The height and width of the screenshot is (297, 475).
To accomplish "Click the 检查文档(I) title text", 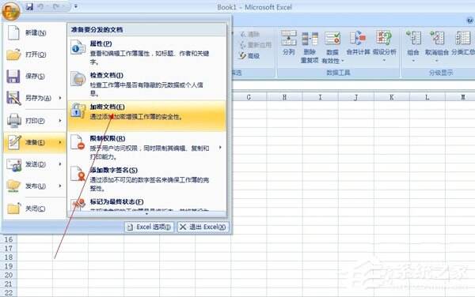I will [x=107, y=75].
